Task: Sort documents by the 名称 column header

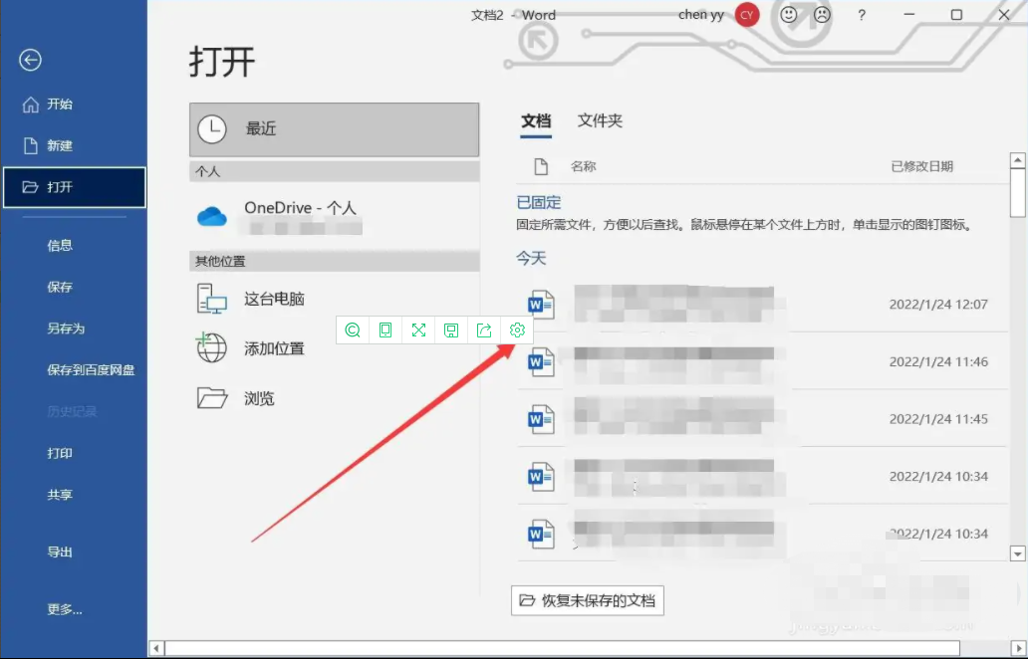Action: tap(581, 166)
